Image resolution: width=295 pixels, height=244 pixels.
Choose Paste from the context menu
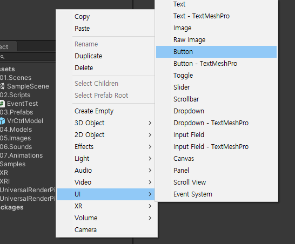click(x=106, y=29)
